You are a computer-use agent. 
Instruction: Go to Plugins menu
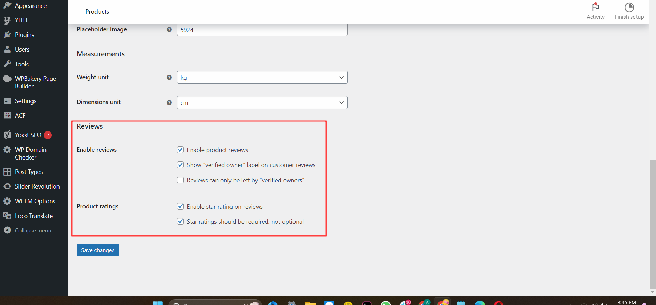(x=25, y=35)
